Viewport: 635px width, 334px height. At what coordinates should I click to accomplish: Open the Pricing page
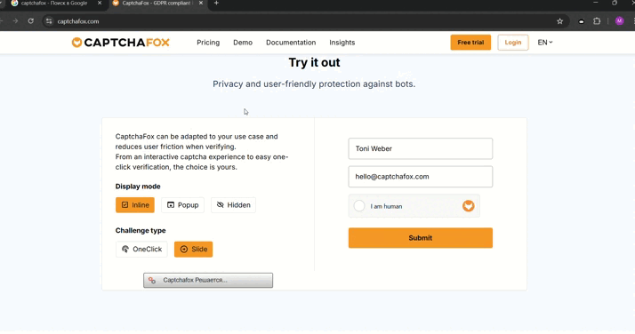coord(208,43)
